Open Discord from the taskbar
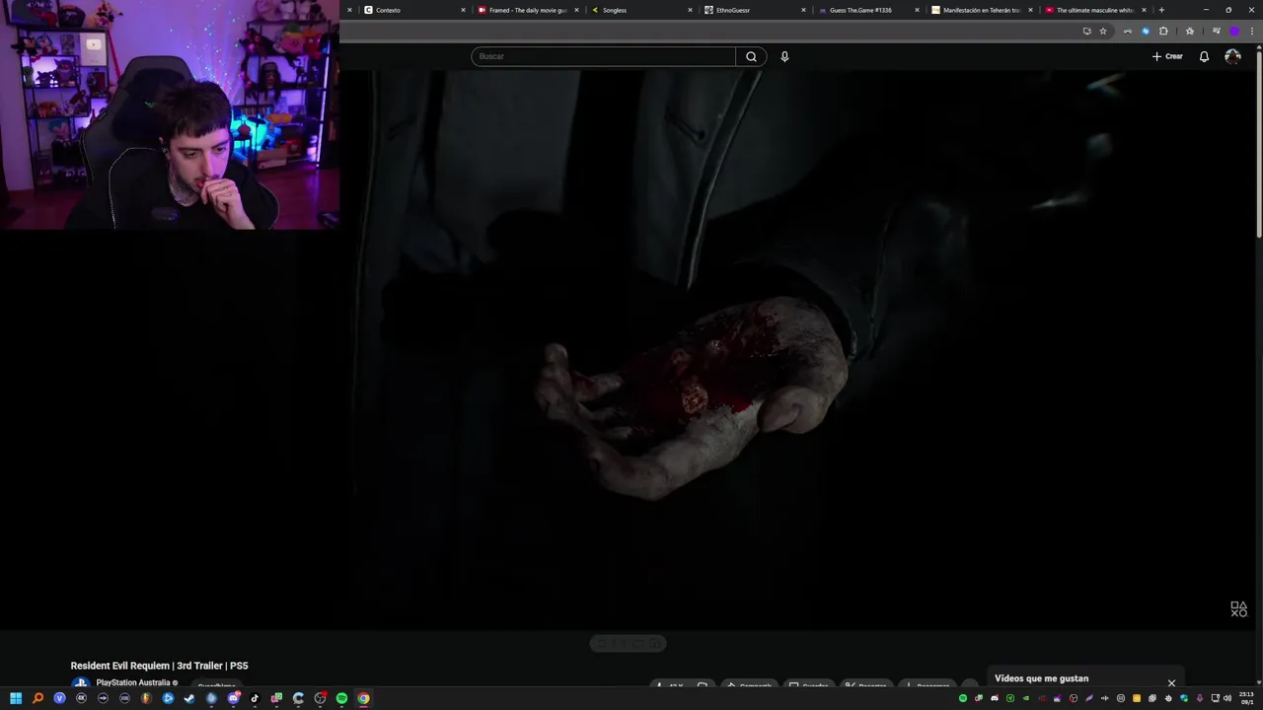 coord(233,698)
